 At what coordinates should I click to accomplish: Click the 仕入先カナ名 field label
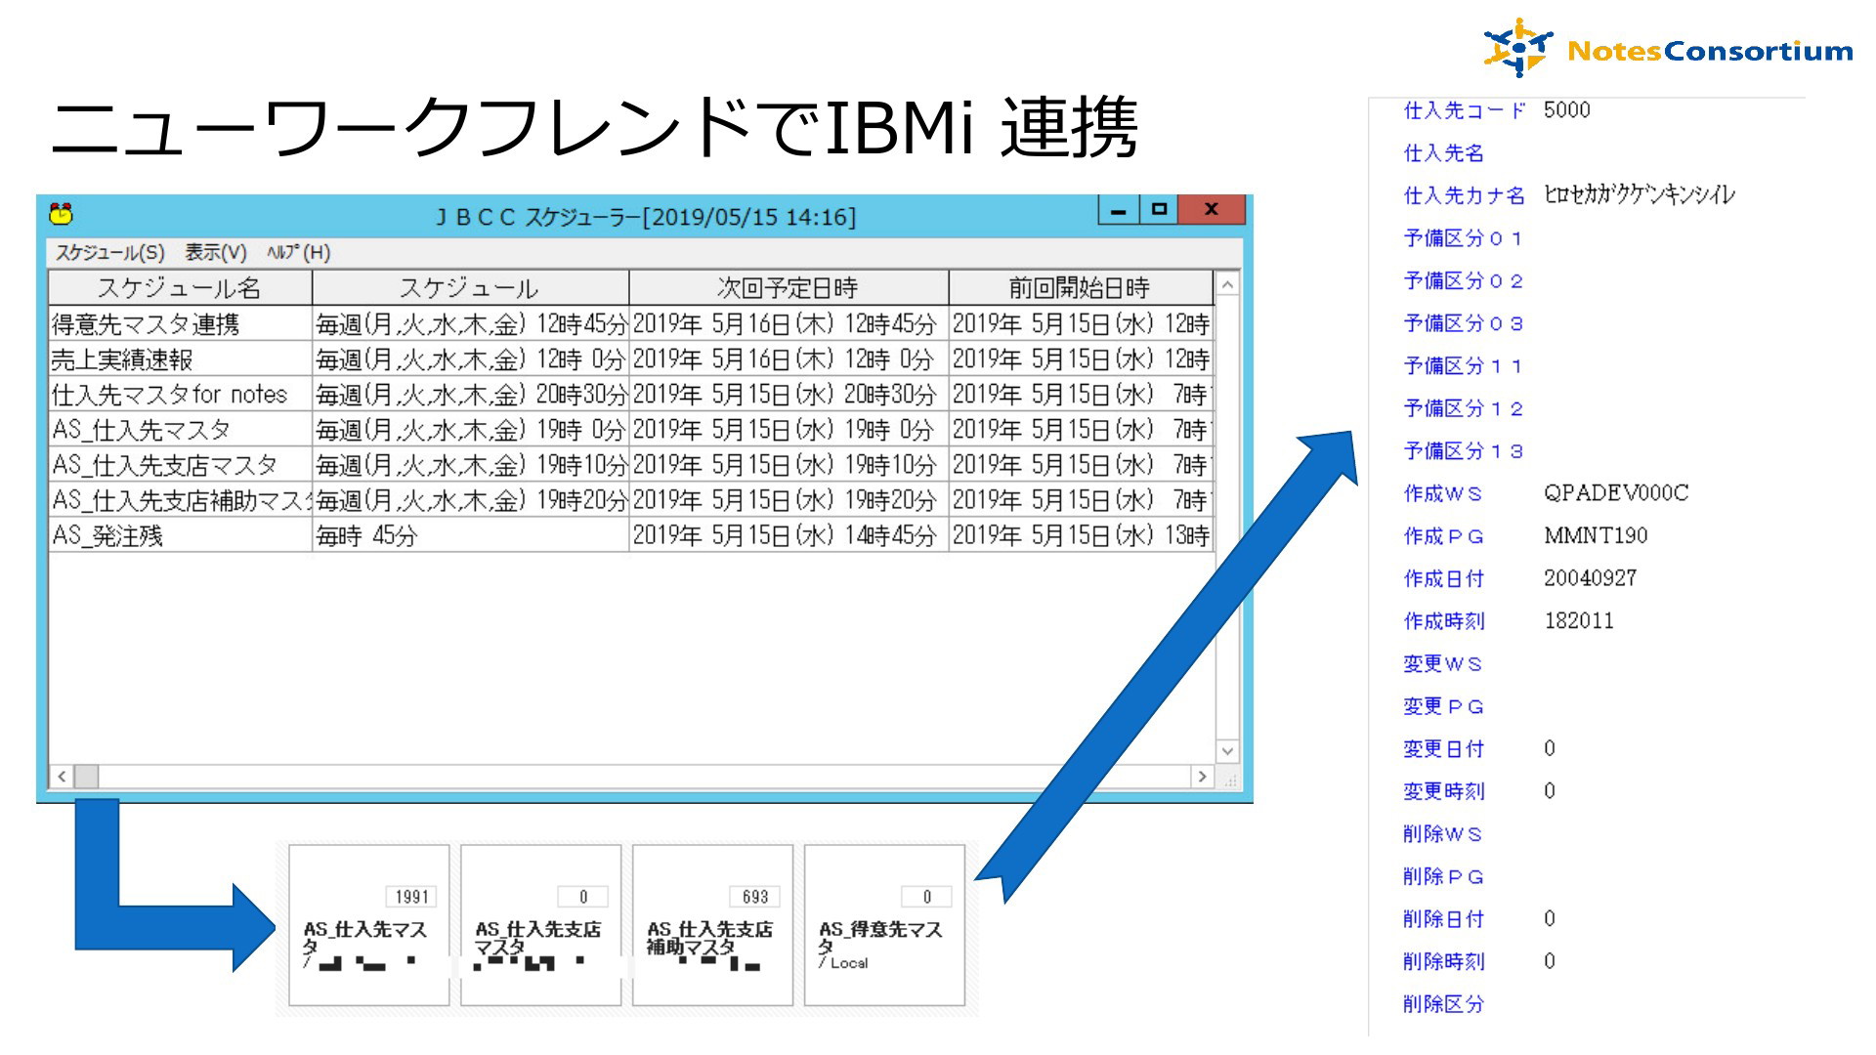click(x=1465, y=195)
